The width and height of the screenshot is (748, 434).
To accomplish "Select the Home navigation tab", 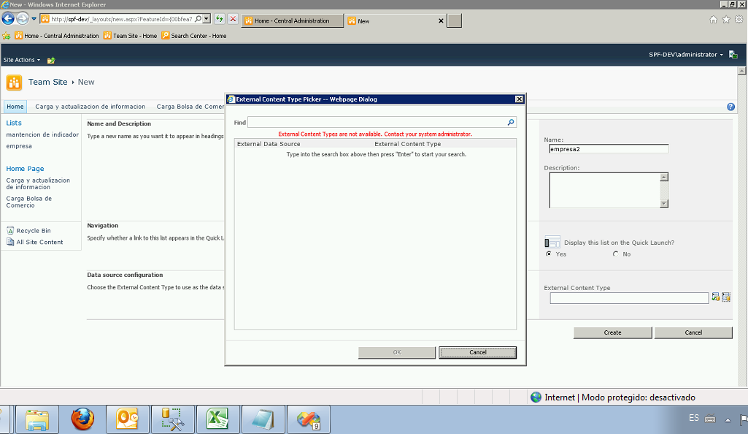I will point(15,107).
